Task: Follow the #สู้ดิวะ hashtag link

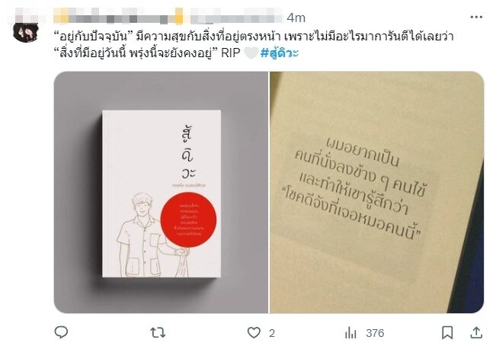Action: click(x=280, y=53)
